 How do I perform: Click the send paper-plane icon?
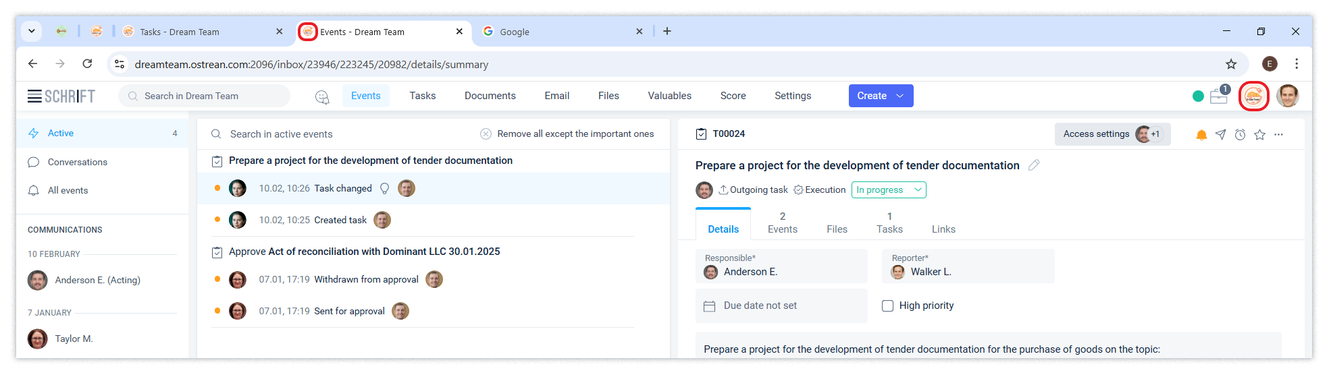pos(1220,135)
